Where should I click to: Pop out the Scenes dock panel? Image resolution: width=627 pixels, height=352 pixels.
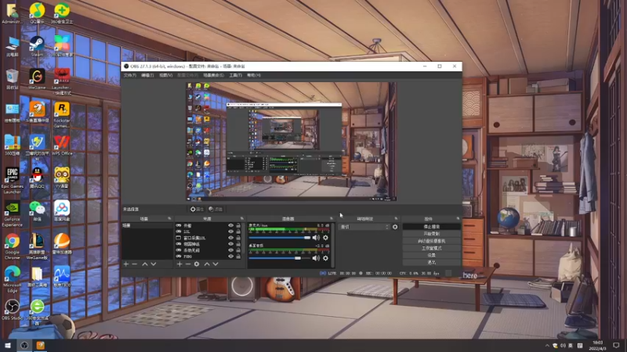click(169, 219)
